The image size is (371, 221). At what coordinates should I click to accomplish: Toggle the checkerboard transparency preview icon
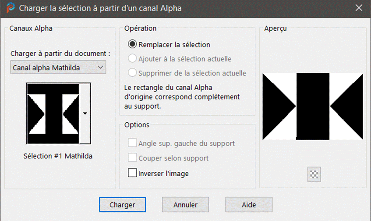click(314, 174)
